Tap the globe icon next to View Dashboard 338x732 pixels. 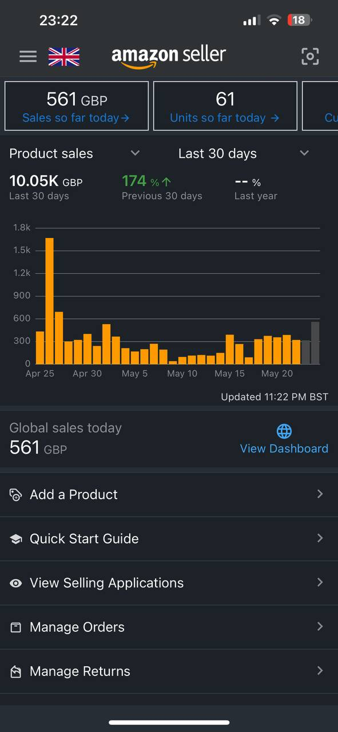[284, 431]
